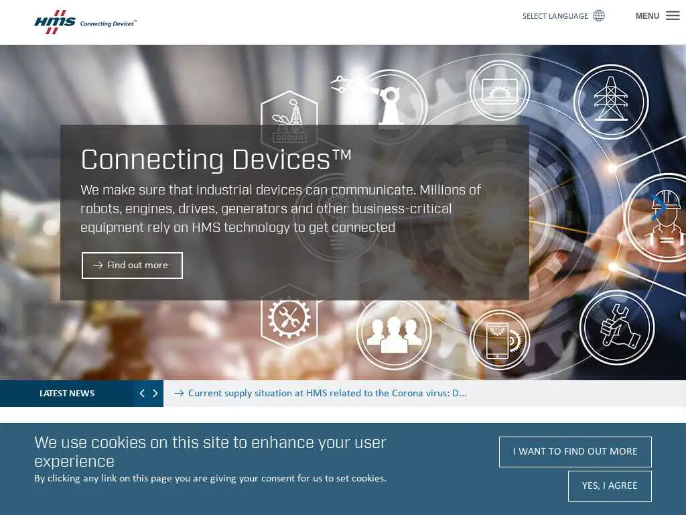
Task: Click I WANT TO FIND OUT MORE
Action: [575, 451]
